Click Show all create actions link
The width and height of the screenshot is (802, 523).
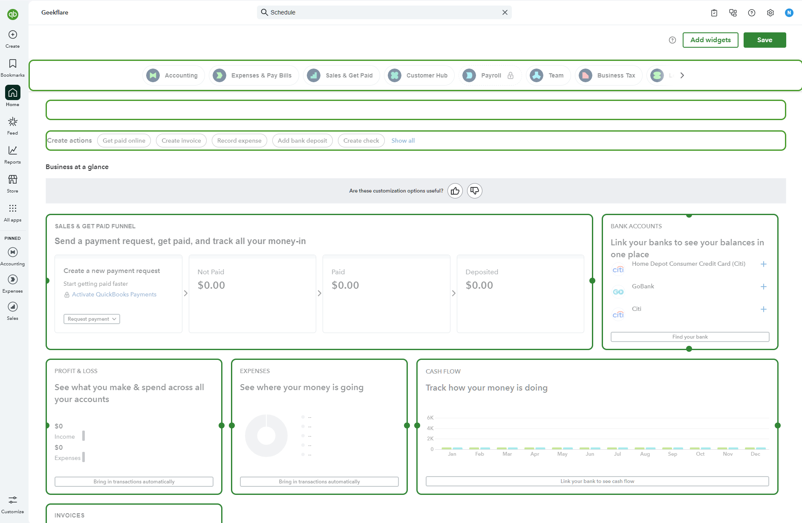(403, 141)
